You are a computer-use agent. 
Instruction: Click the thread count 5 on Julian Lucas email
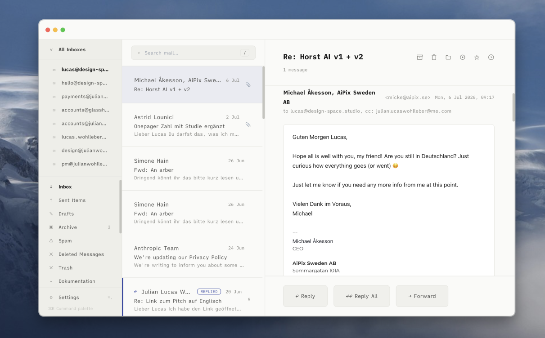(x=249, y=300)
